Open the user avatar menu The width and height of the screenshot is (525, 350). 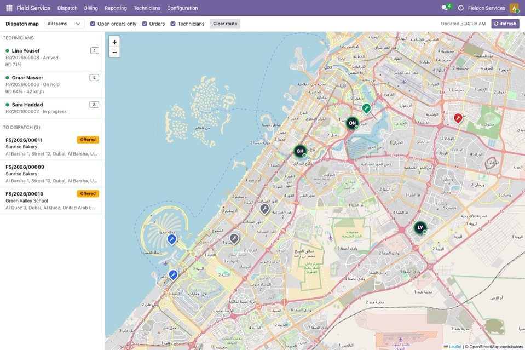[514, 8]
